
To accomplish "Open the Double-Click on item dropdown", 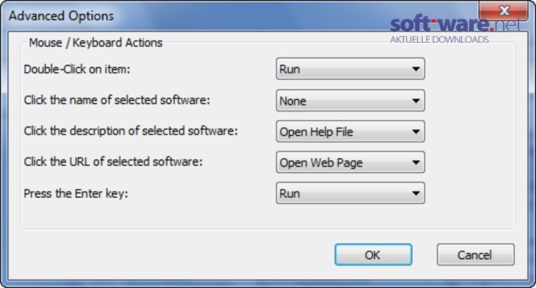I will (350, 69).
